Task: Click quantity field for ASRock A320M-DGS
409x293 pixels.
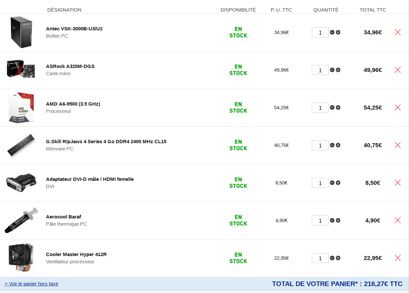Action: point(320,70)
